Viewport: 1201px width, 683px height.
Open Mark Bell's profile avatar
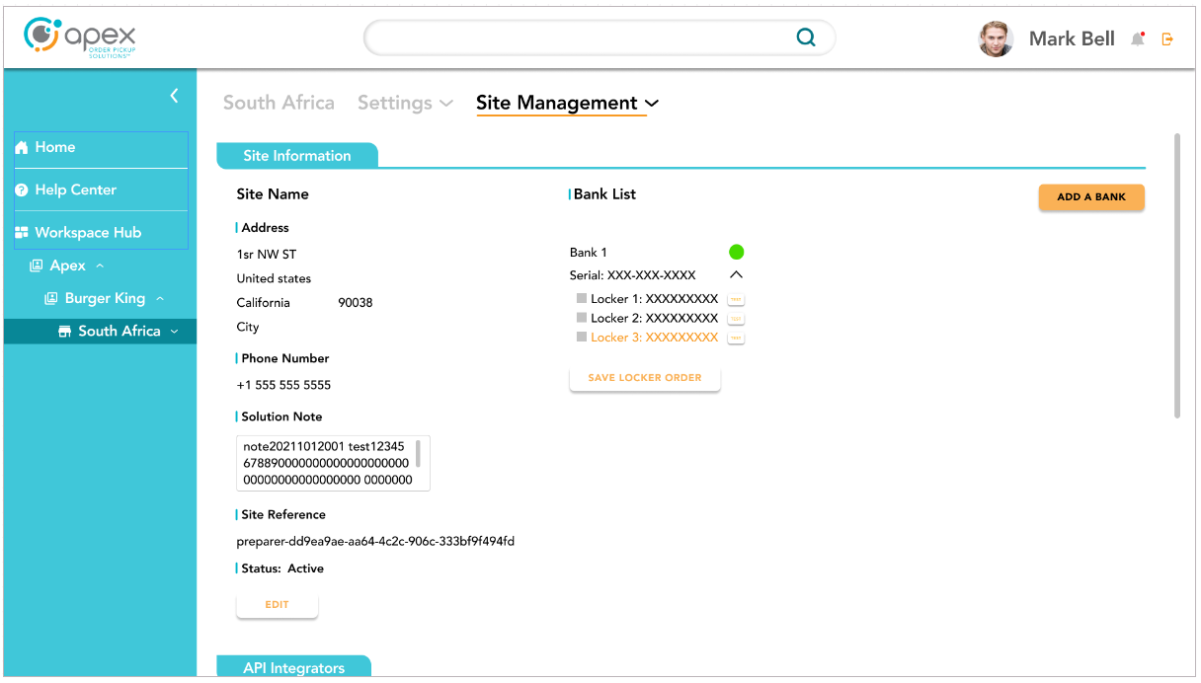click(x=996, y=38)
